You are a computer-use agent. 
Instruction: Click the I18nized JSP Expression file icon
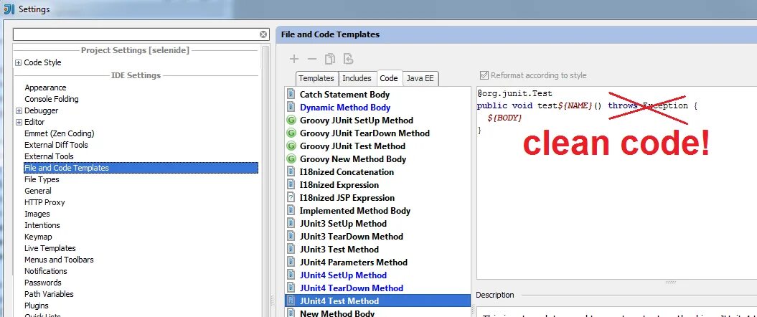click(291, 197)
